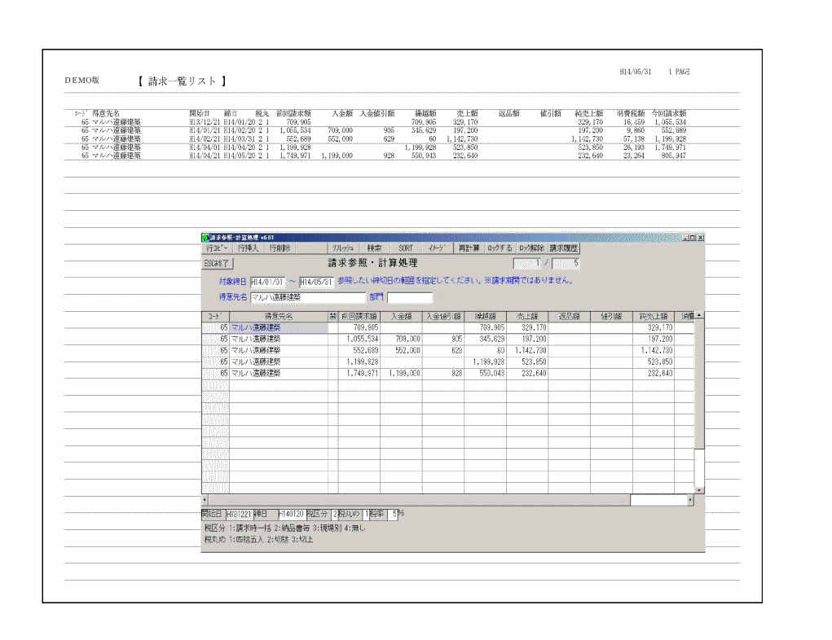832x640 pixels.
Task: Click the application icon in title bar
Action: pos(205,238)
